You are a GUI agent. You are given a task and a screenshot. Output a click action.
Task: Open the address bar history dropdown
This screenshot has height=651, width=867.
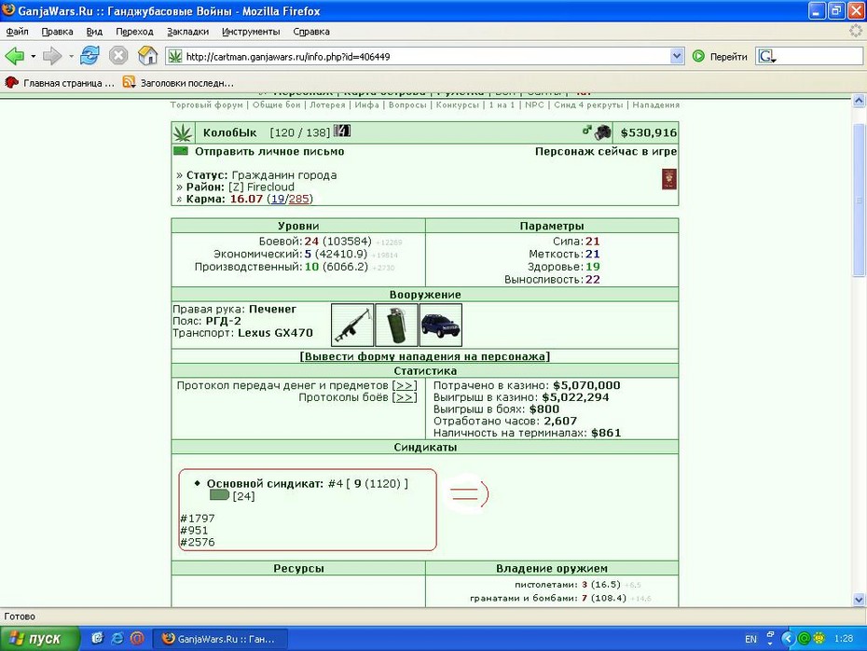[677, 56]
